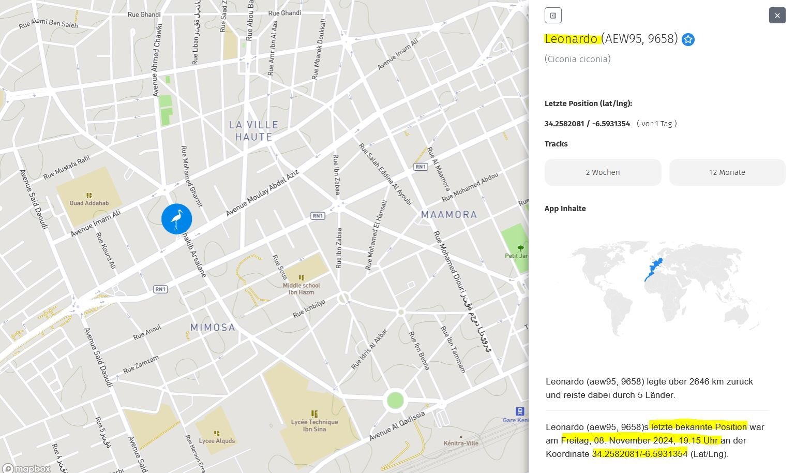Click the white stork map marker
795x473 pixels.
(176, 219)
